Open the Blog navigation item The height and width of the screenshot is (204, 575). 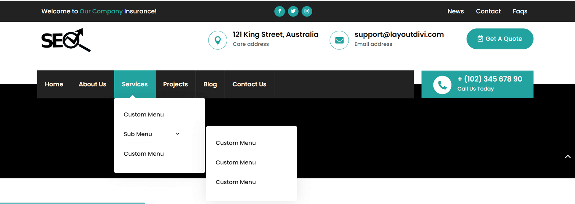pos(210,84)
